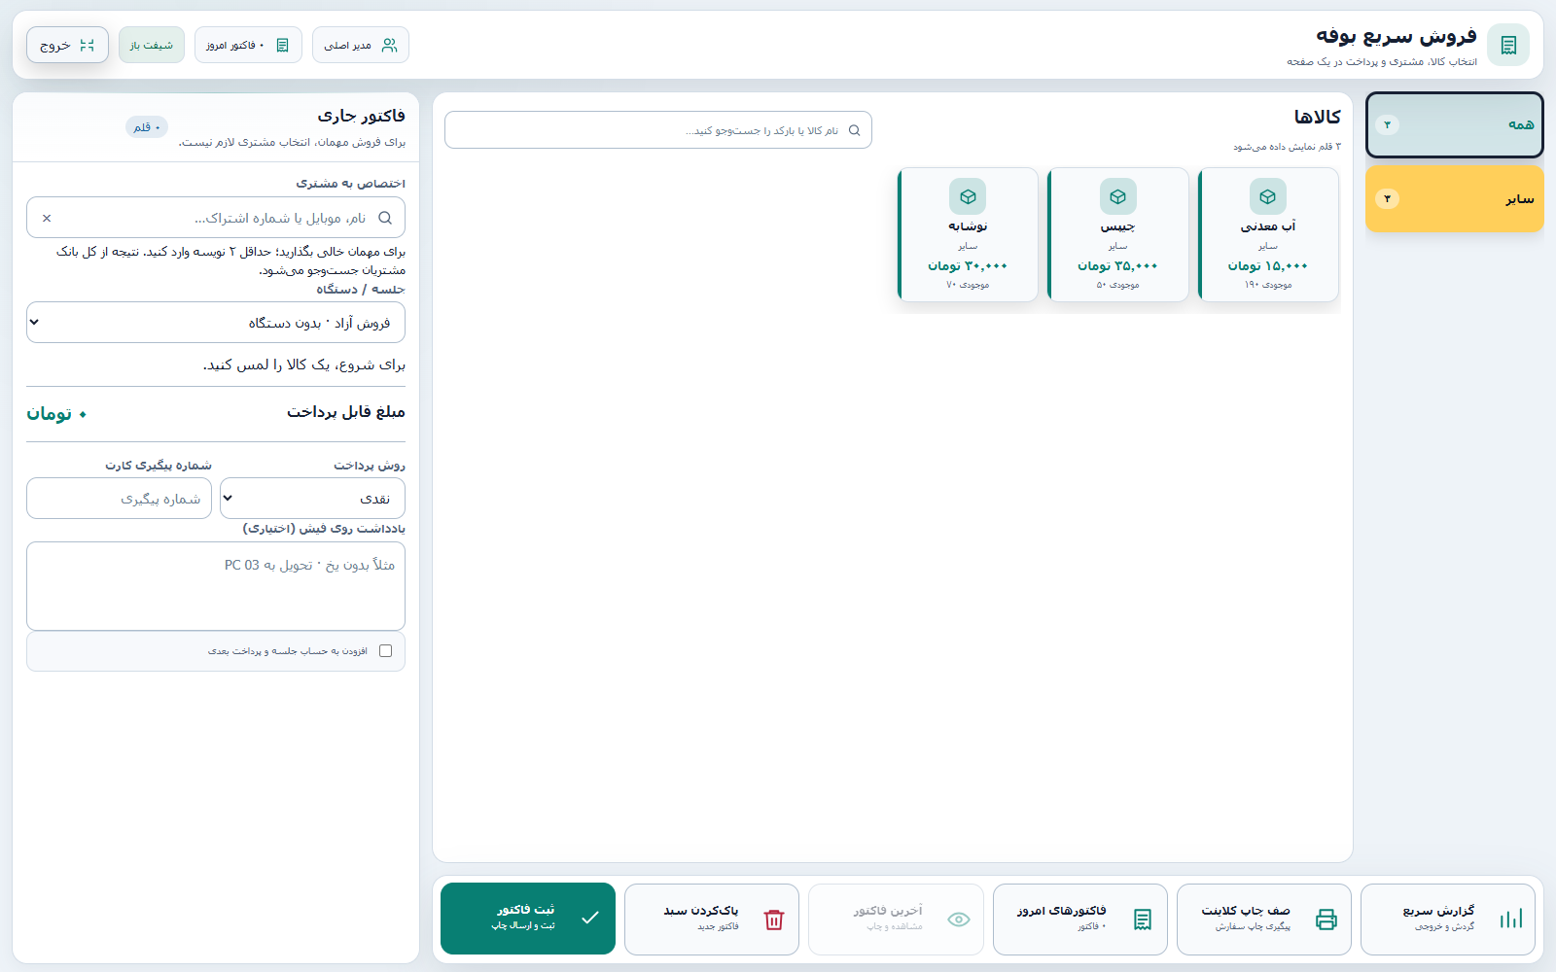Tap the نوشابه product box icon
Viewport: 1556px width, 972px height.
click(x=968, y=196)
